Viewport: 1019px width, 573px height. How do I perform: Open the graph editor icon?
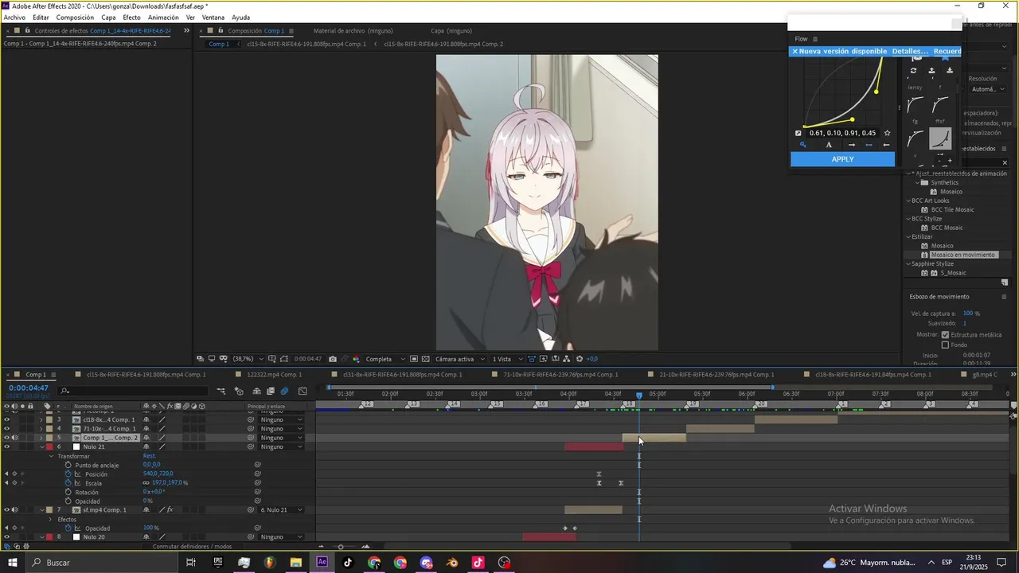[303, 391]
